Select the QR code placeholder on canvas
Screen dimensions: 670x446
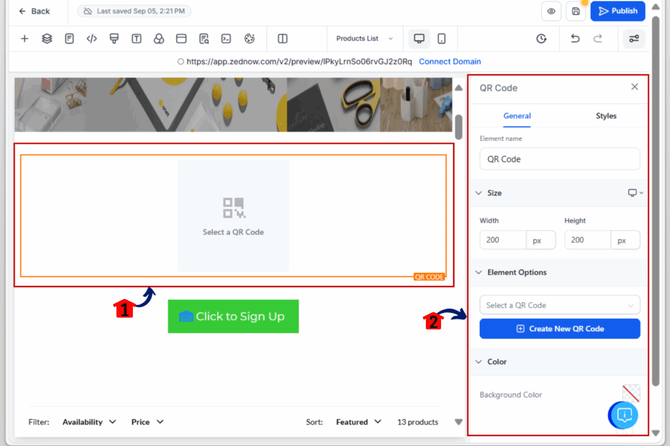pos(234,215)
